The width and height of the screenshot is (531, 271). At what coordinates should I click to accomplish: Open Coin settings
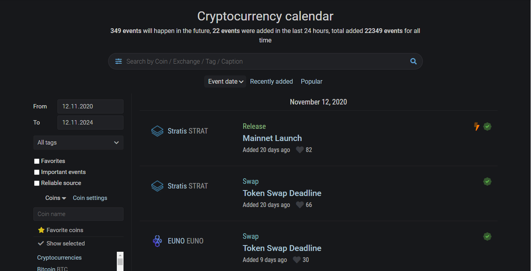tap(90, 198)
